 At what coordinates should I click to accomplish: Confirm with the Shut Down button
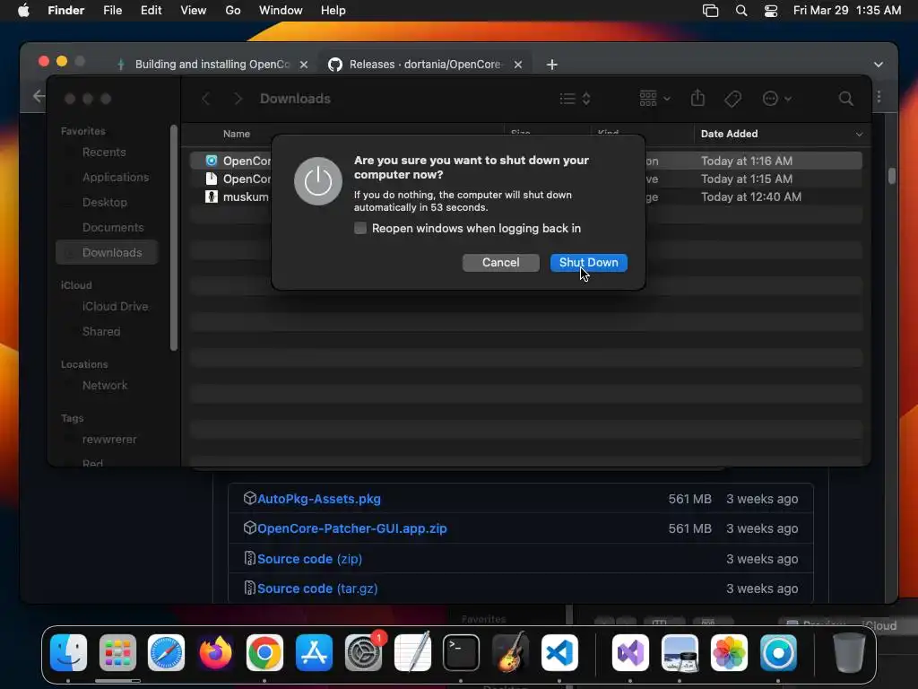coord(588,263)
